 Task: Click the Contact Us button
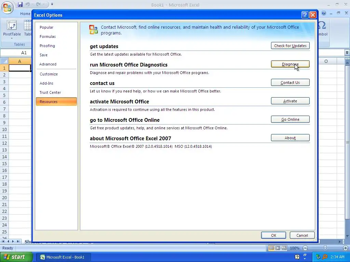(x=290, y=83)
